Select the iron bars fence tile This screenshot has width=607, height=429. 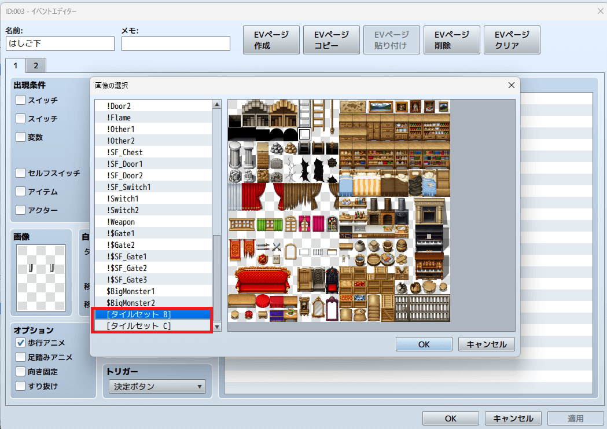422,308
